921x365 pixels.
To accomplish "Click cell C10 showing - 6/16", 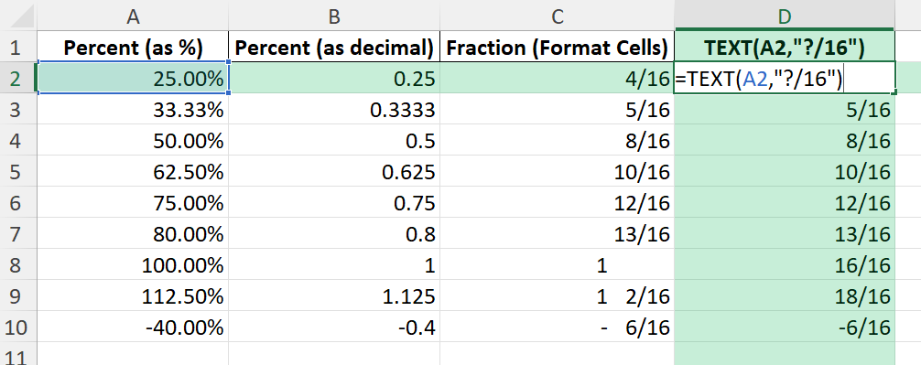I will click(x=558, y=327).
